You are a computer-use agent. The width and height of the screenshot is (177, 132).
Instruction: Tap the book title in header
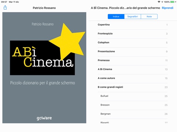click(125, 8)
